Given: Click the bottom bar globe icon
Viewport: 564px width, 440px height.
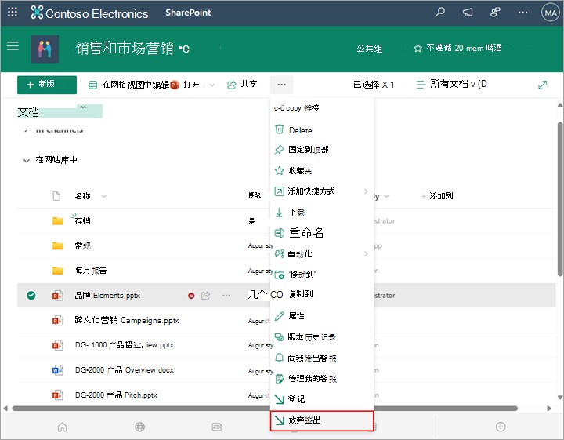Looking at the screenshot, I should 140,427.
